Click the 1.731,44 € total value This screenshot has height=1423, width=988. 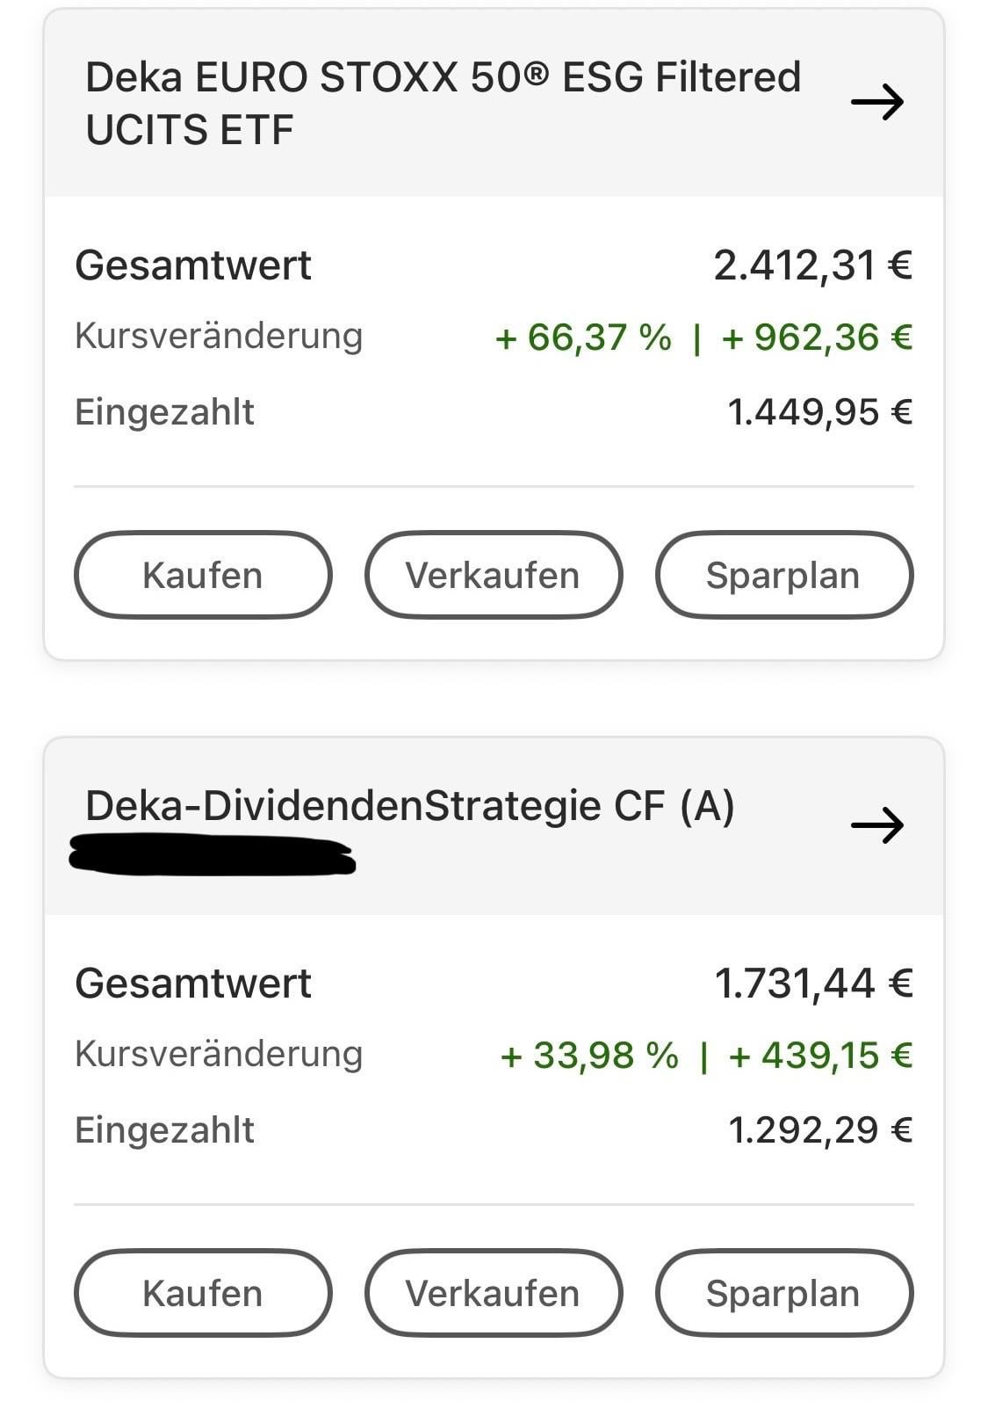(x=813, y=984)
